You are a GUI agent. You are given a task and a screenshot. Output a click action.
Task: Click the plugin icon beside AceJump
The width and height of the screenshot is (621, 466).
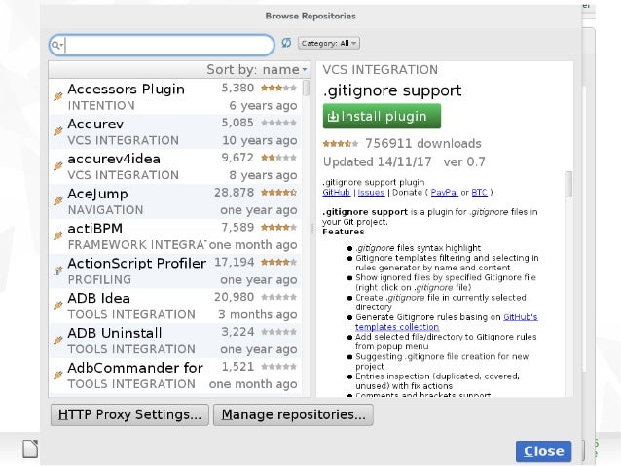coord(58,200)
